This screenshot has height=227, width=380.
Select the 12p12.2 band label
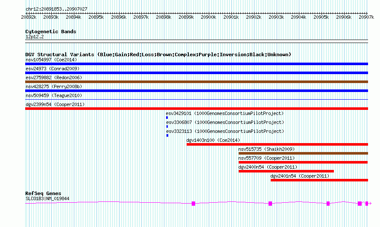pos(35,37)
